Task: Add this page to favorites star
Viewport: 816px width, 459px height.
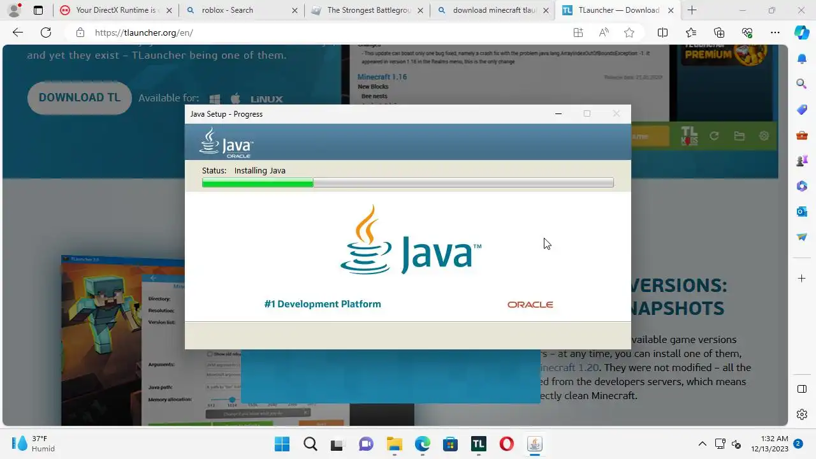Action: tap(629, 33)
